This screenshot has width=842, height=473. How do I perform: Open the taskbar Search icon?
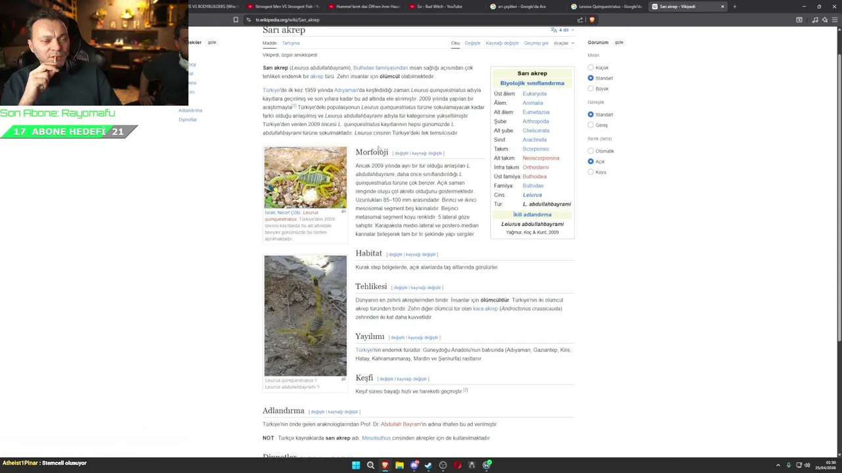tap(370, 465)
